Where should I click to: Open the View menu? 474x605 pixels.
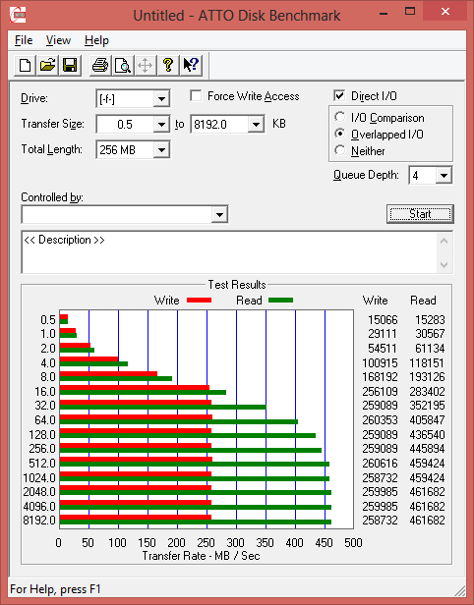pyautogui.click(x=58, y=40)
